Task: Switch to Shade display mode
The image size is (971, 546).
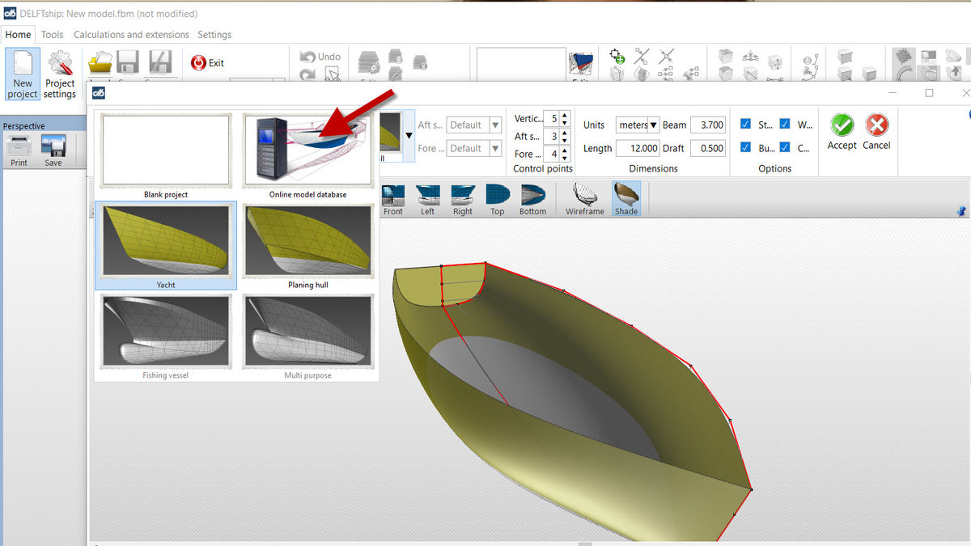Action: (625, 198)
